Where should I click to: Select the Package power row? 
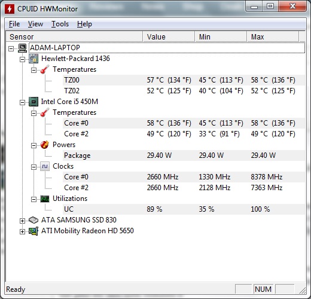pos(184,155)
